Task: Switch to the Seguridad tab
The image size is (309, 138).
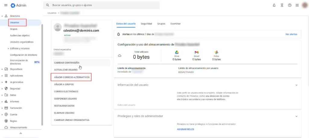Action: click(x=146, y=24)
